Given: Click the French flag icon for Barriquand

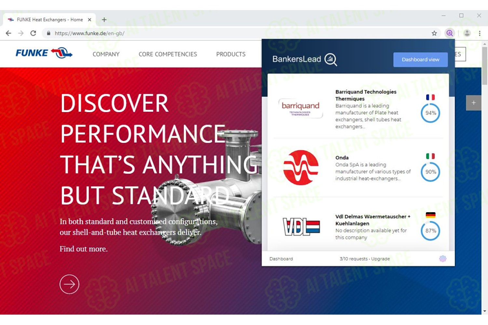Looking at the screenshot, I should tap(430, 97).
